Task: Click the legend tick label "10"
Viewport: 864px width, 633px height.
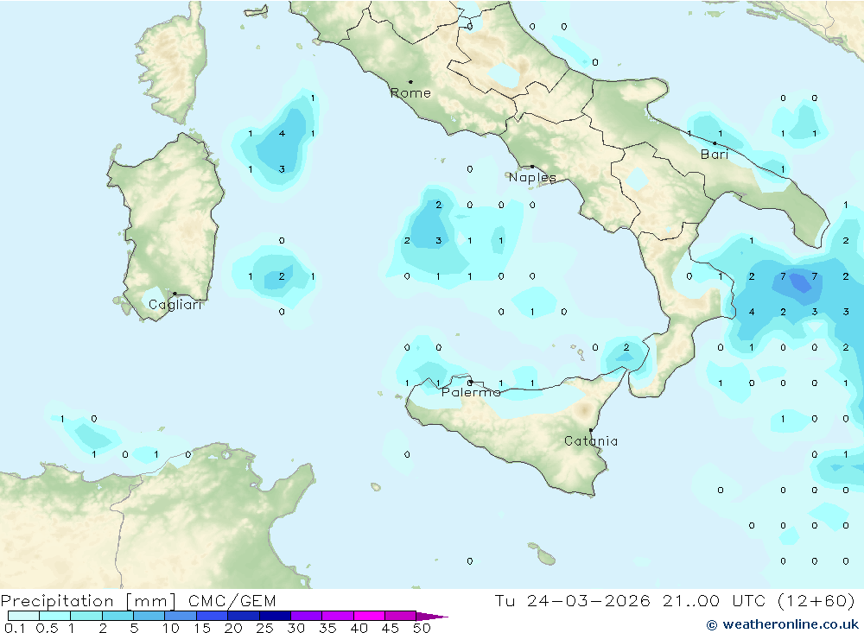Action: pos(171,628)
